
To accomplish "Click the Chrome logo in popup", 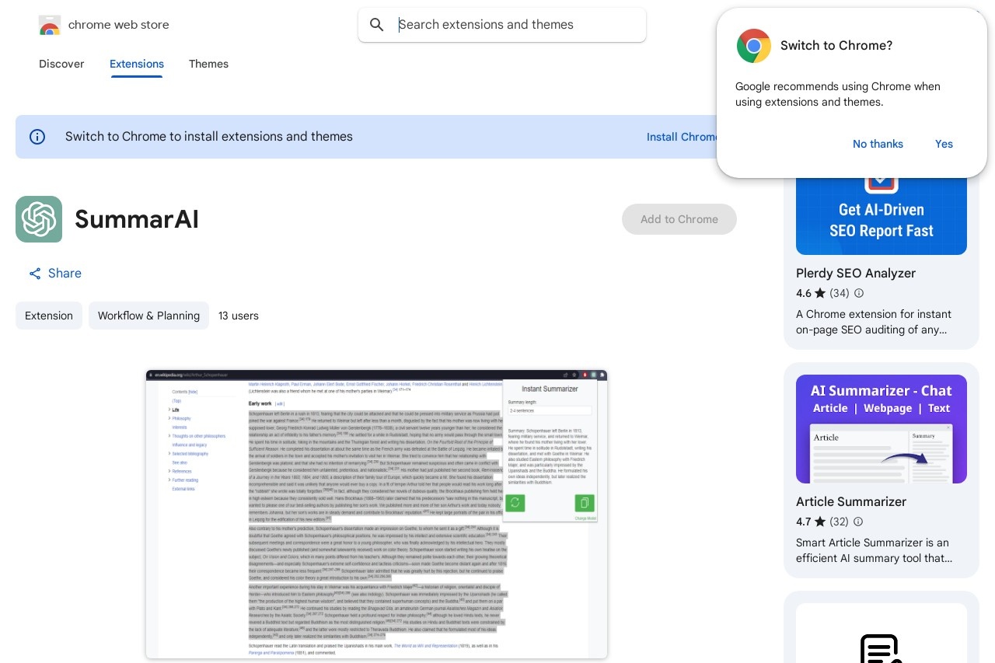I will click(753, 46).
